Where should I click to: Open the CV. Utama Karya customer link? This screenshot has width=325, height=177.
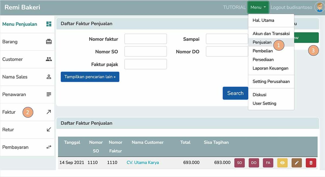tap(143, 163)
